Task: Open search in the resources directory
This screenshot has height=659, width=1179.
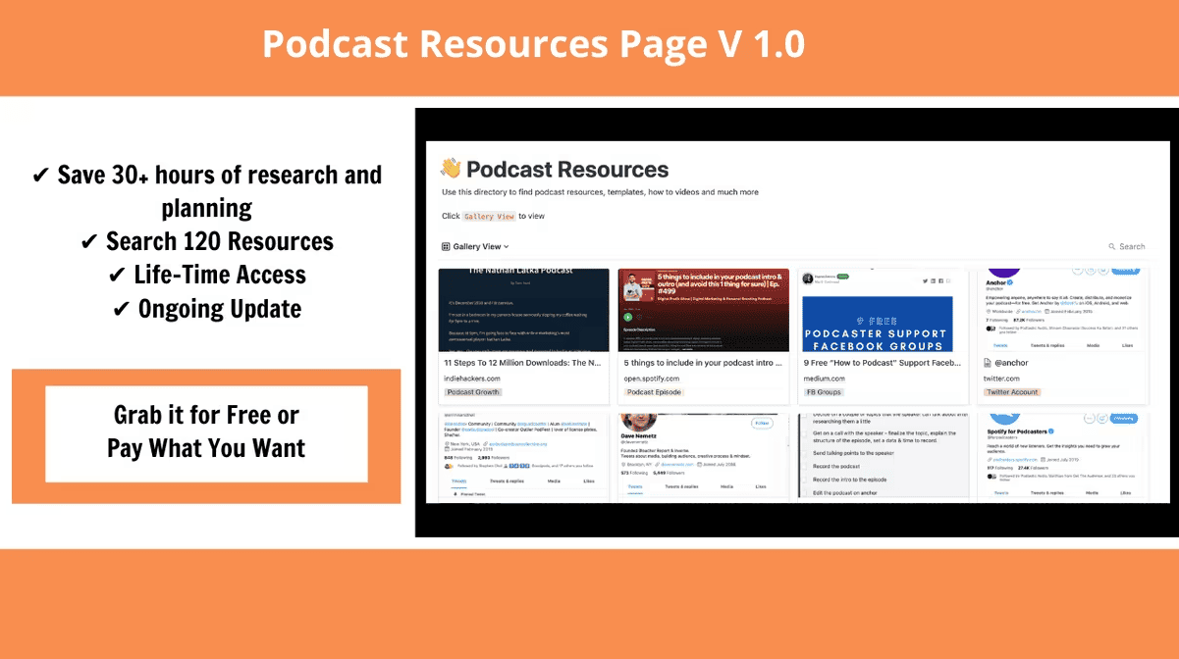Action: (1126, 246)
